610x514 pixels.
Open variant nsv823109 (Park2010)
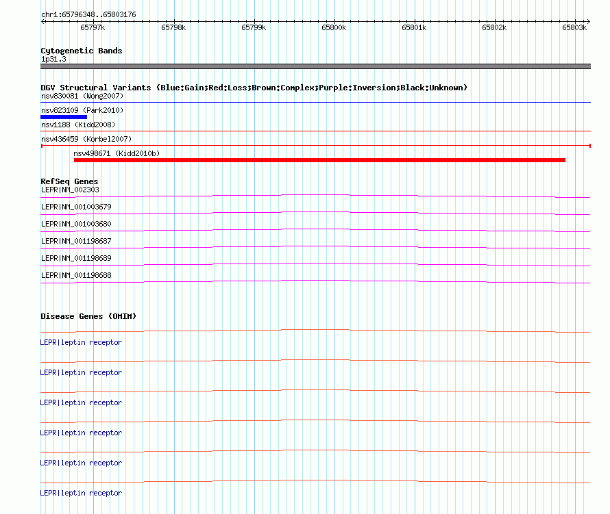[x=82, y=110]
